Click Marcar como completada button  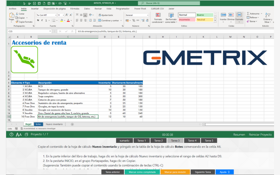142,172
